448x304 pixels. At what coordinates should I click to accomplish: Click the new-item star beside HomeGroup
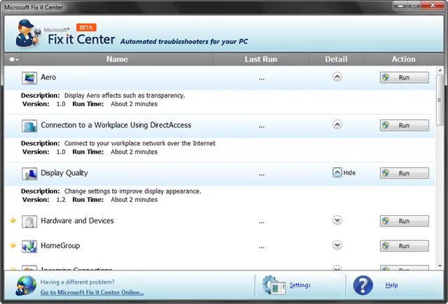[13, 245]
